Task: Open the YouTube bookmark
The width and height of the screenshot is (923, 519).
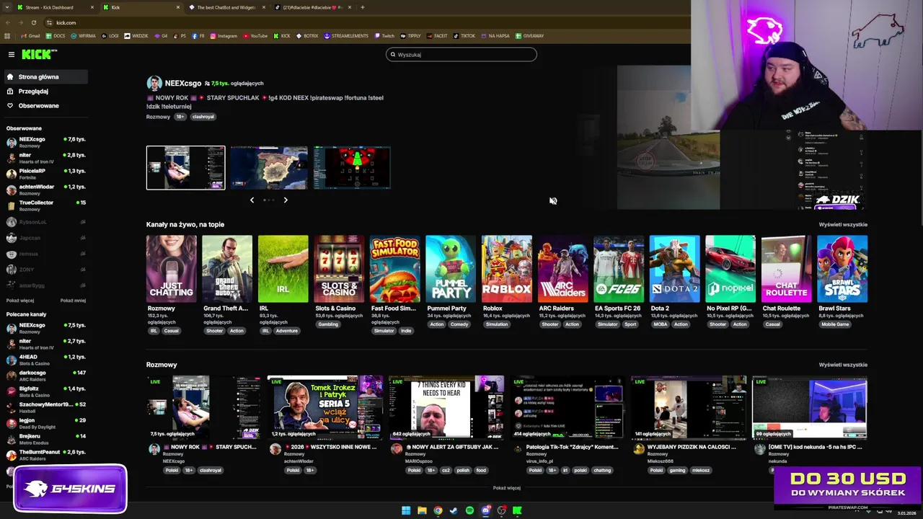Action: pos(255,35)
